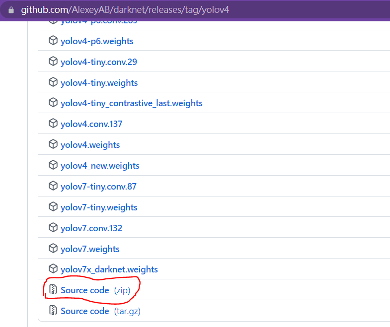Image resolution: width=390 pixels, height=327 pixels.
Task: Download Source code (tar.gz)
Action: coord(100,311)
